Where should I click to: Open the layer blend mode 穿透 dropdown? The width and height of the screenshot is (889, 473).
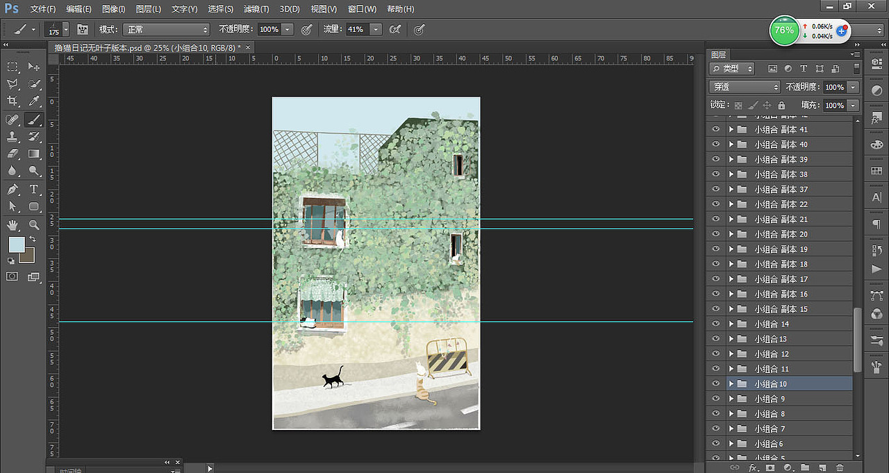coord(745,87)
